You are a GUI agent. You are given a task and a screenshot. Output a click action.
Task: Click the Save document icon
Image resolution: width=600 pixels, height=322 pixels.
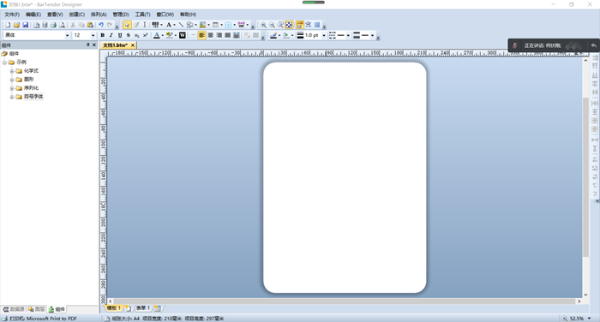point(25,25)
